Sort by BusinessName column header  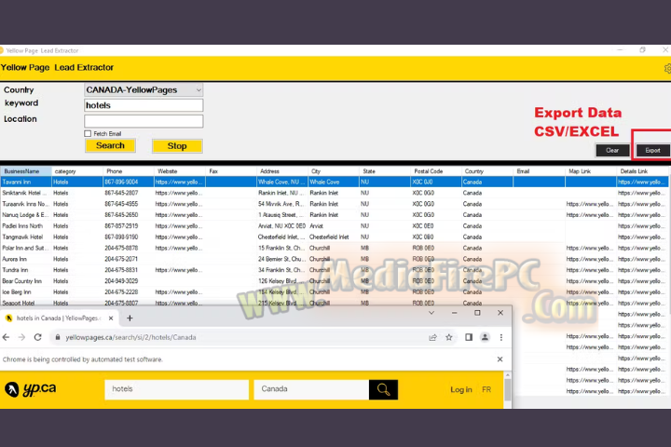point(26,171)
